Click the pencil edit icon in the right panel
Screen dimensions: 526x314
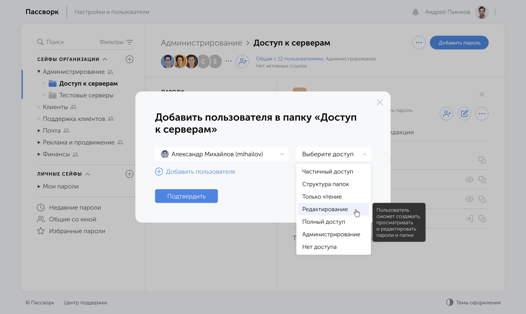pyautogui.click(x=464, y=114)
